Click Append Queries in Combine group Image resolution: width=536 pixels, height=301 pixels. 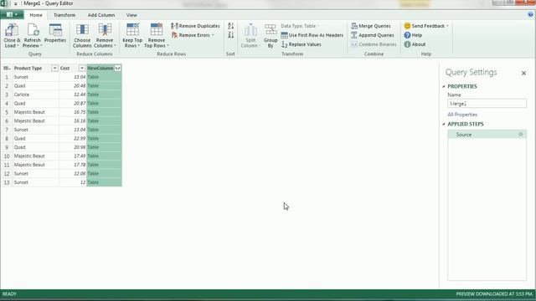point(372,35)
